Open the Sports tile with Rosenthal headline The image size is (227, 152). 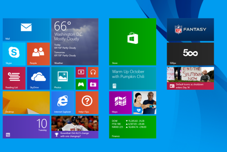pyautogui.click(x=75, y=127)
